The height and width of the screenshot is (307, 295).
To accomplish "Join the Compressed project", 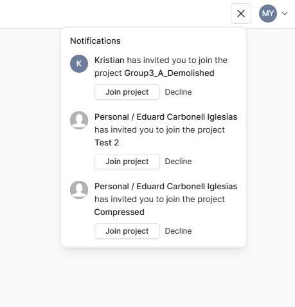I will (x=127, y=231).
